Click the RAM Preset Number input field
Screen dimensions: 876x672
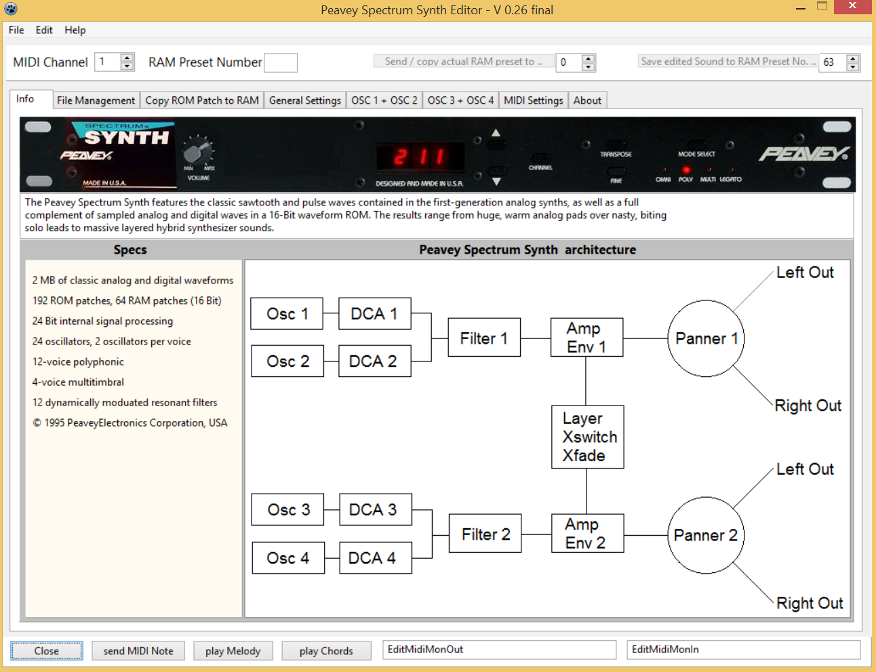280,62
